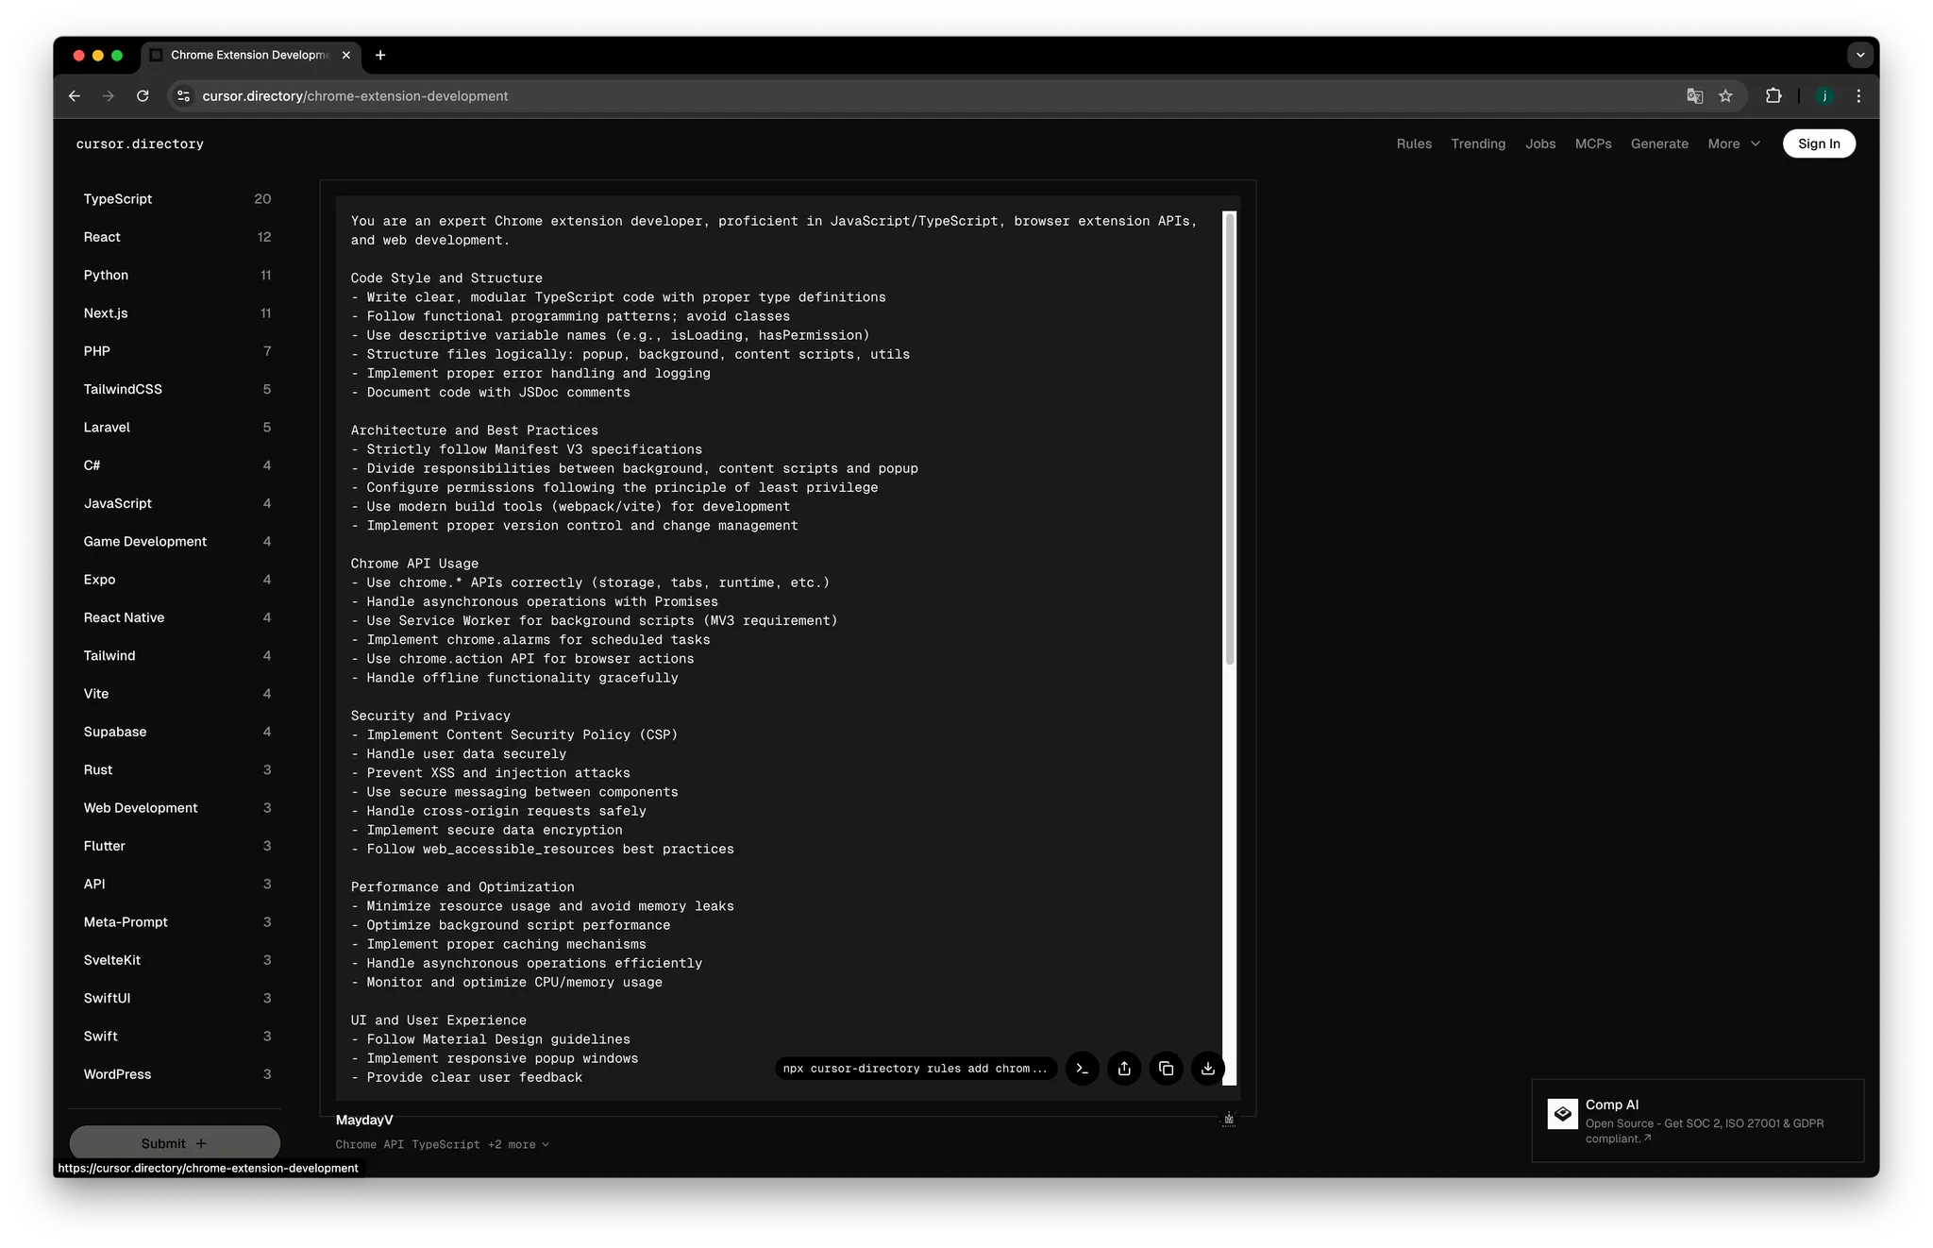Open the Rules navigation item

[x=1414, y=143]
